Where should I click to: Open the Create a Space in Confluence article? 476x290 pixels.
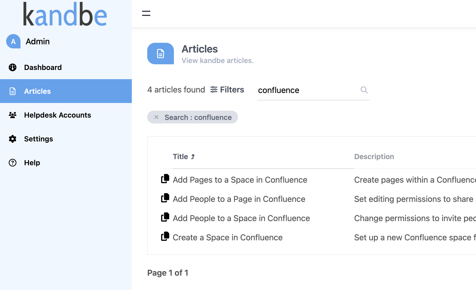(227, 237)
